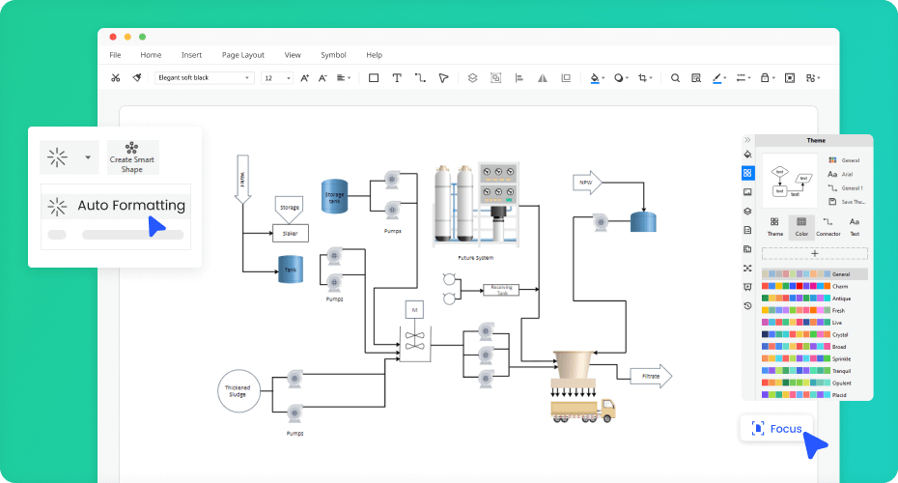Open the File menu

coord(115,55)
